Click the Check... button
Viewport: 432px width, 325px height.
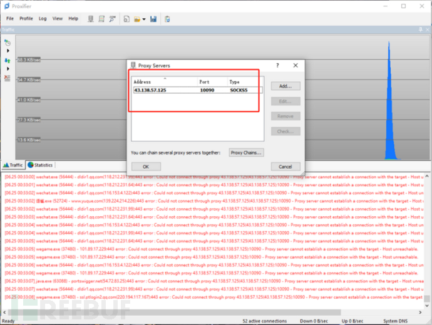click(285, 131)
